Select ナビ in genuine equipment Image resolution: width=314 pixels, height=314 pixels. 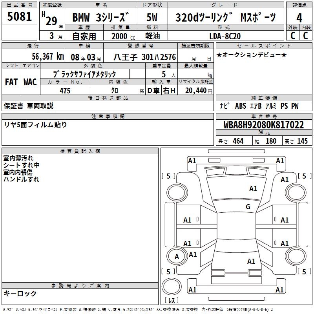coord(225,106)
